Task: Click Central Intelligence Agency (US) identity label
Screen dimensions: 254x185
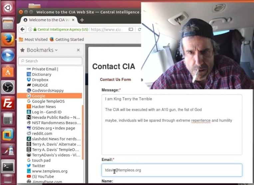Action: coord(63,29)
